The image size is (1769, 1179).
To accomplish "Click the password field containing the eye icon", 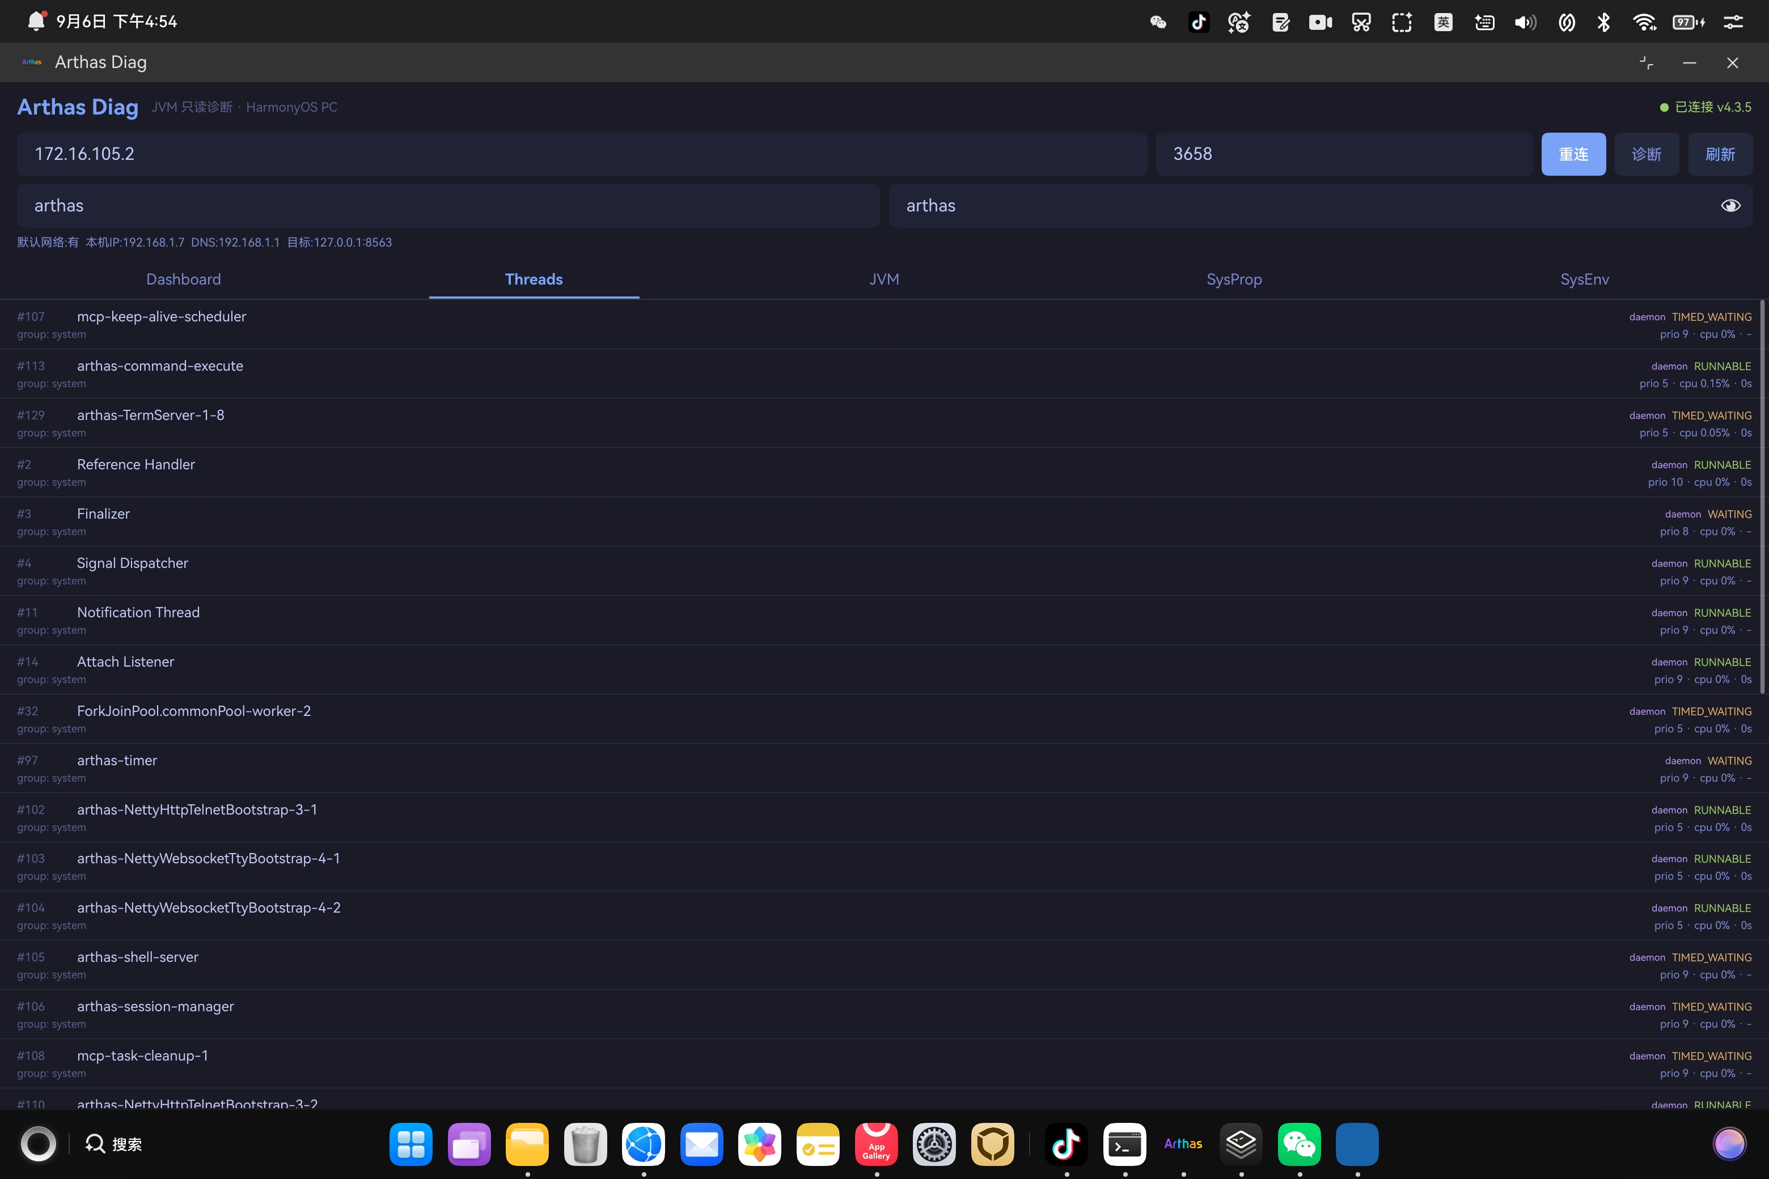I will point(1321,206).
